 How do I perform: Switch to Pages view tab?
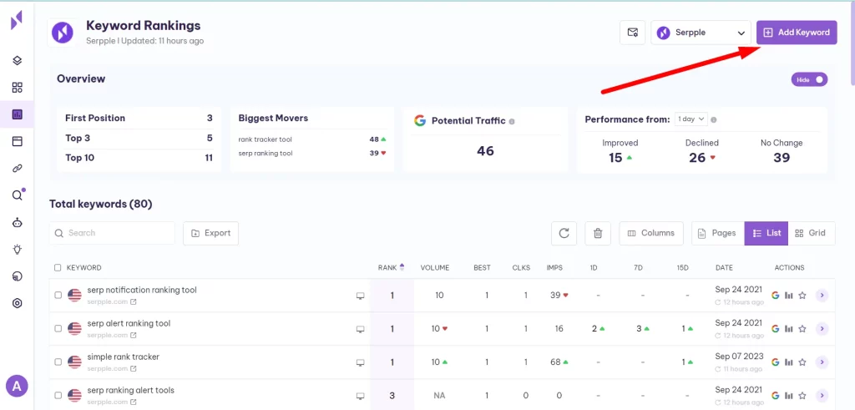pyautogui.click(x=717, y=233)
